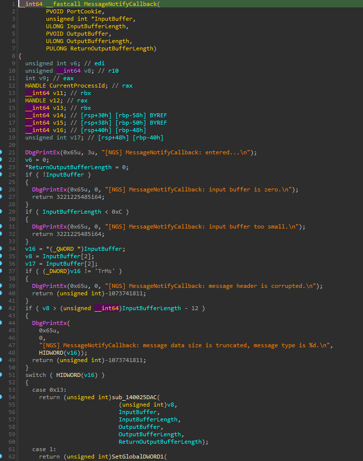Click line number 52 in the gutter
Viewport: 363px width, 461px height.
click(x=12, y=382)
